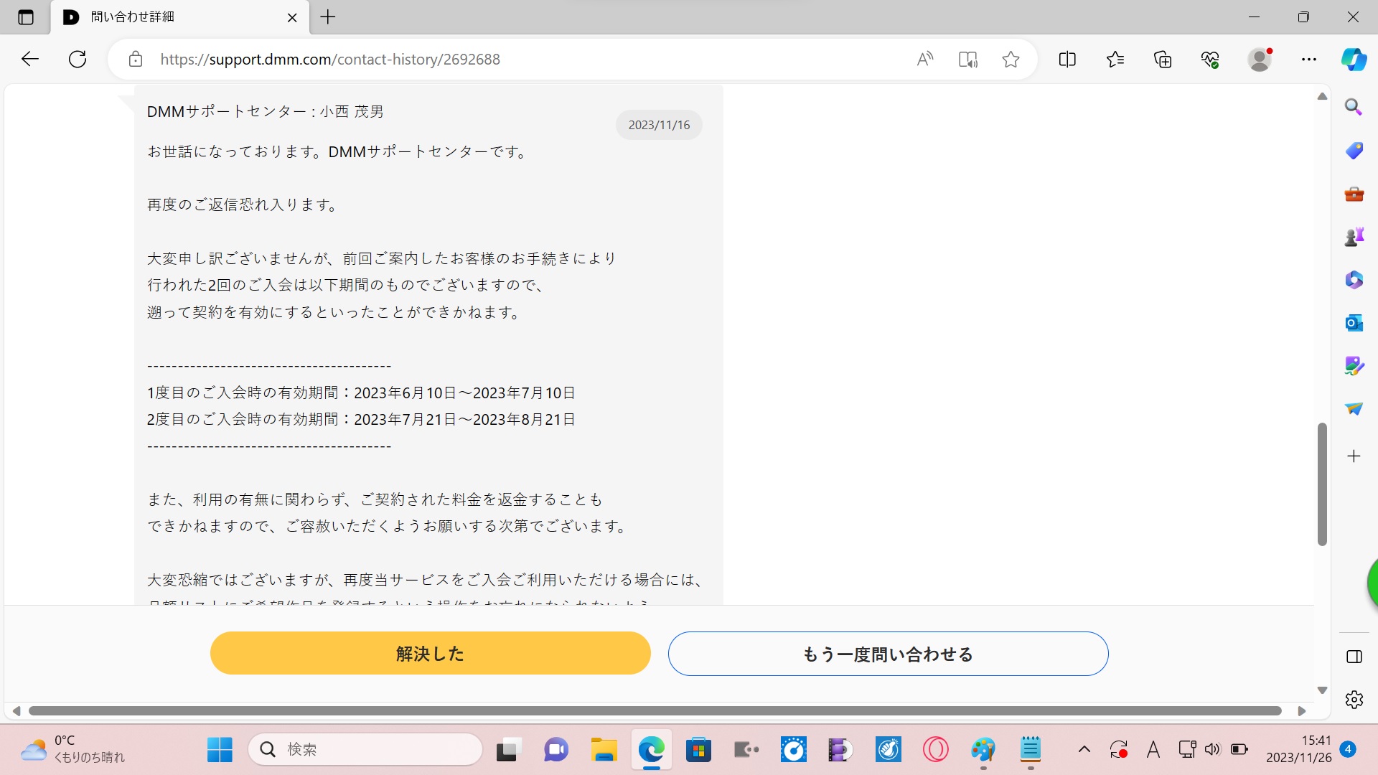This screenshot has height=775, width=1378.
Task: Open Browser essentials heart icon
Action: pyautogui.click(x=1210, y=60)
